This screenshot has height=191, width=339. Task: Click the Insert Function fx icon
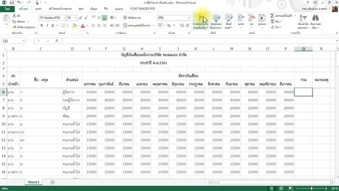57,41
